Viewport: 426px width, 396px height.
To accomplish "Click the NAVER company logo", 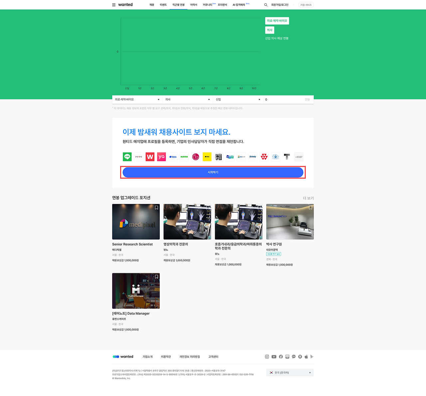I will tap(184, 157).
